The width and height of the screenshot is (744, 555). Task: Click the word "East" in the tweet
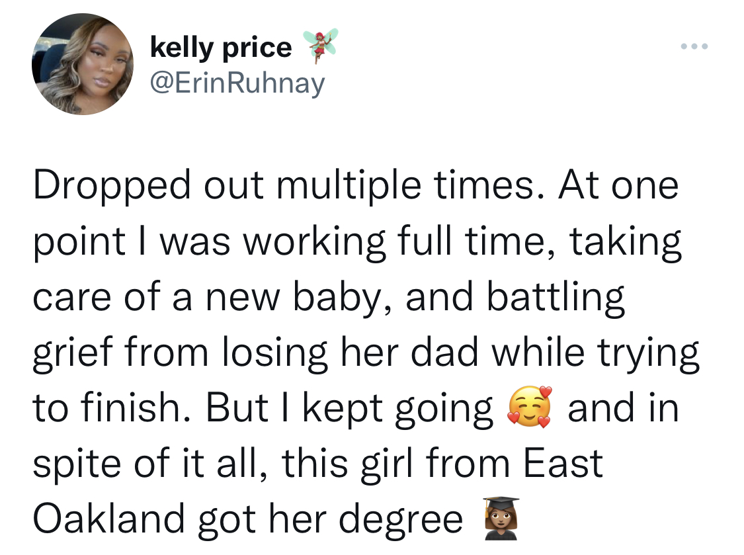coord(563,463)
